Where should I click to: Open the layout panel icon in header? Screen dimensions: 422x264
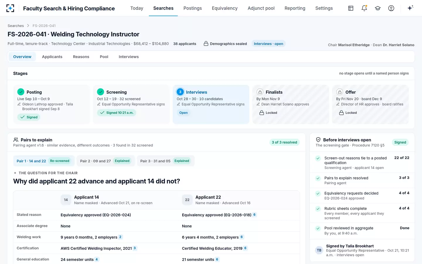(x=351, y=8)
